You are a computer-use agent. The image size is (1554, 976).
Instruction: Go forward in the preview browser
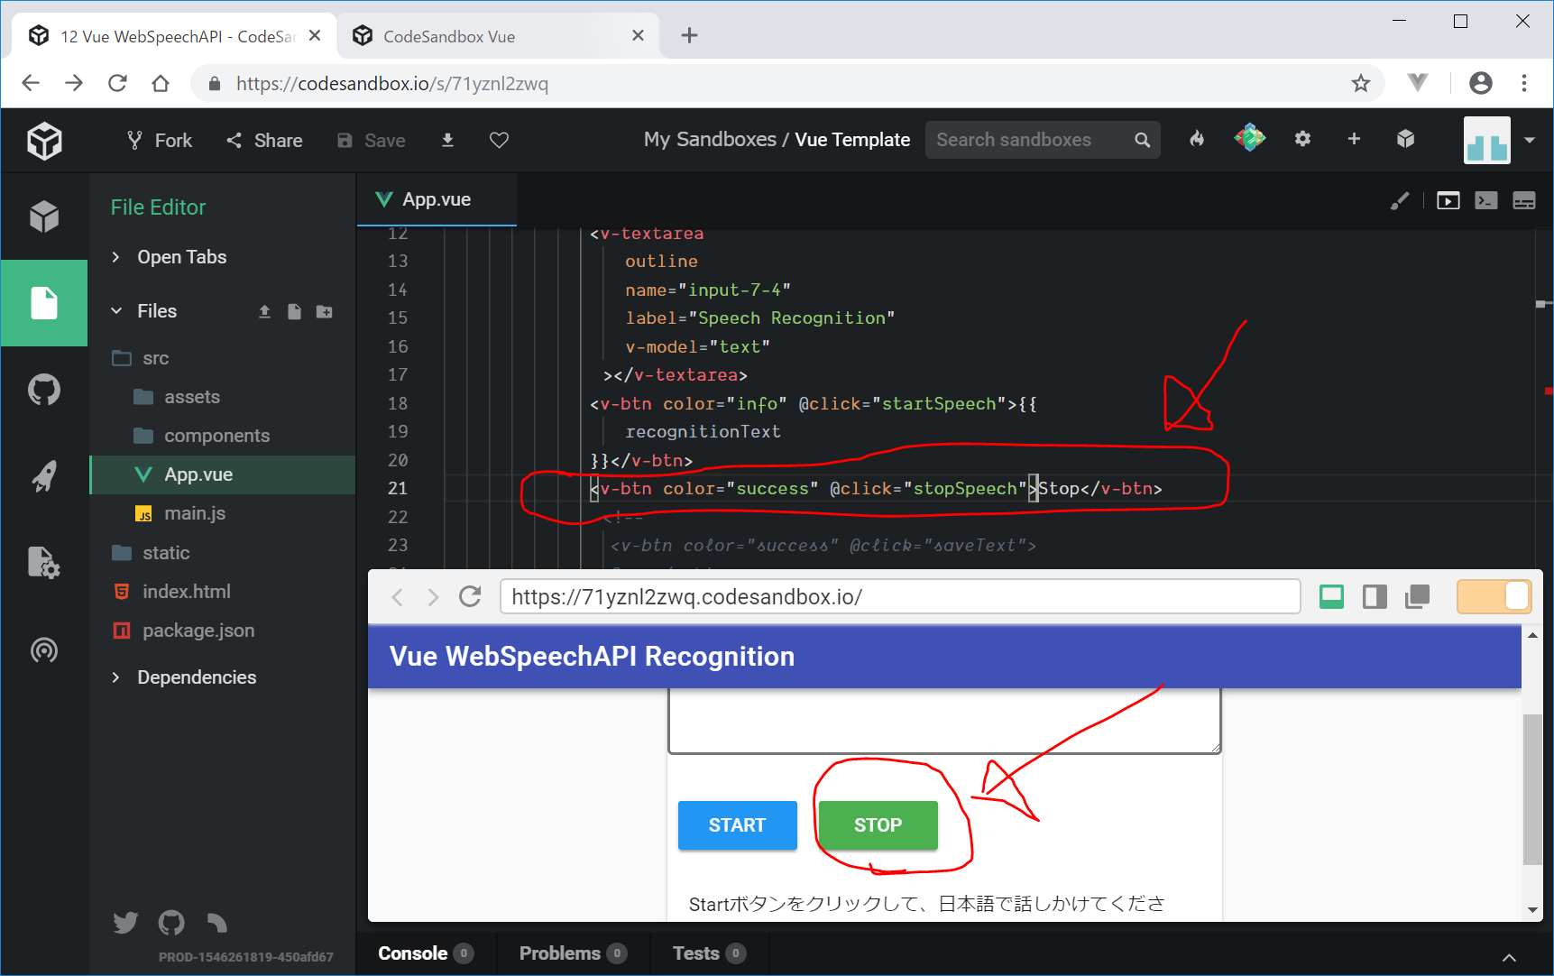click(x=433, y=597)
